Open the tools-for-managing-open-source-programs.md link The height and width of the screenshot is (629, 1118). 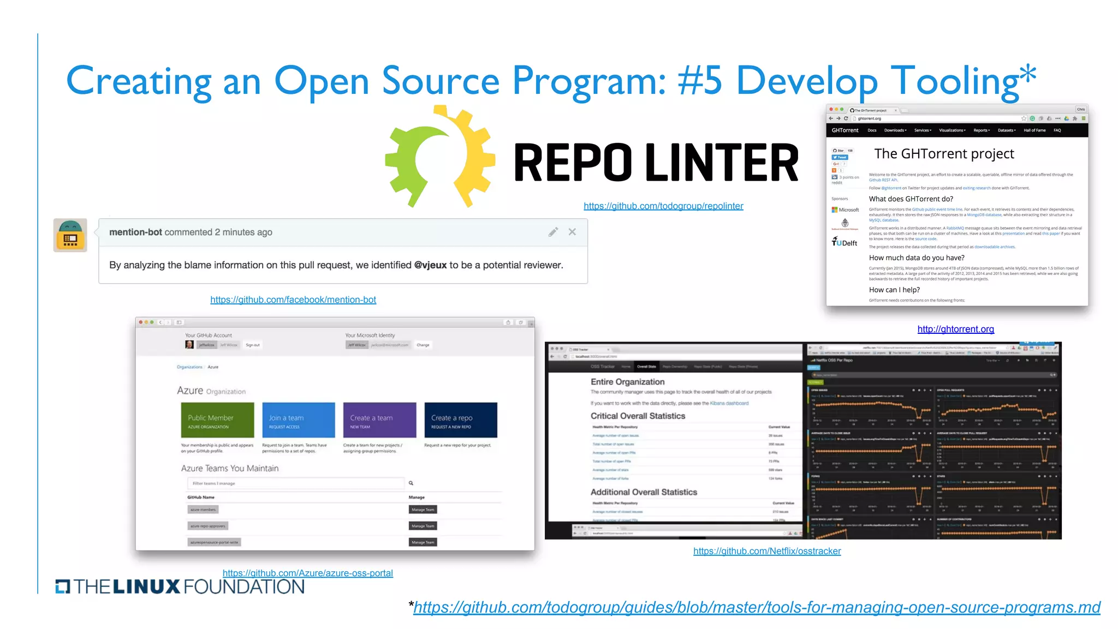pyautogui.click(x=757, y=607)
